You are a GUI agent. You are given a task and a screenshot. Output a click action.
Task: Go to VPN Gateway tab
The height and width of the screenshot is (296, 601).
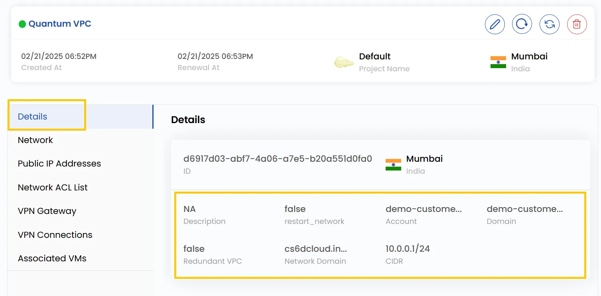click(x=47, y=211)
